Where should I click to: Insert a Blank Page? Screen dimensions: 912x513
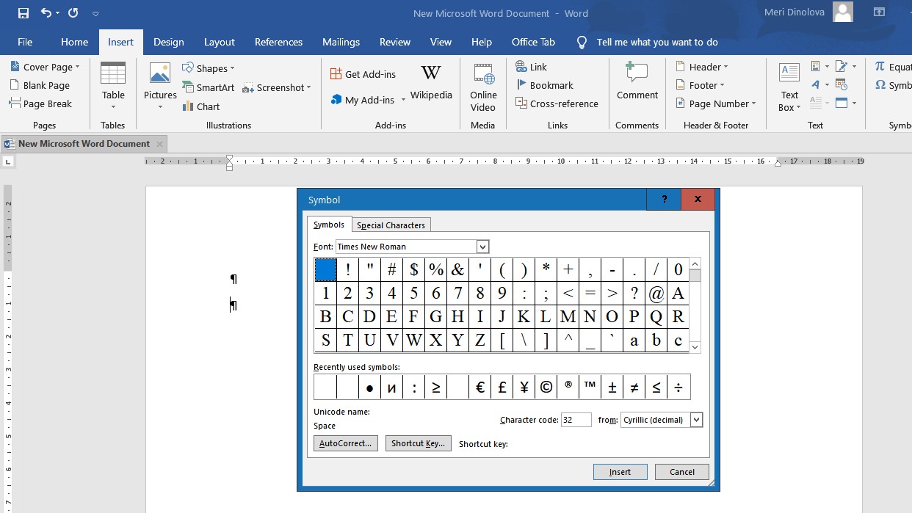point(40,85)
